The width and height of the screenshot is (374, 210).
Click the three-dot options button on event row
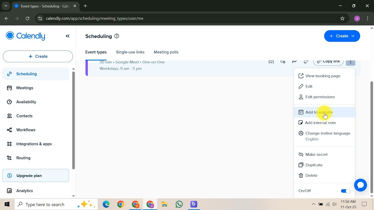[x=350, y=62]
